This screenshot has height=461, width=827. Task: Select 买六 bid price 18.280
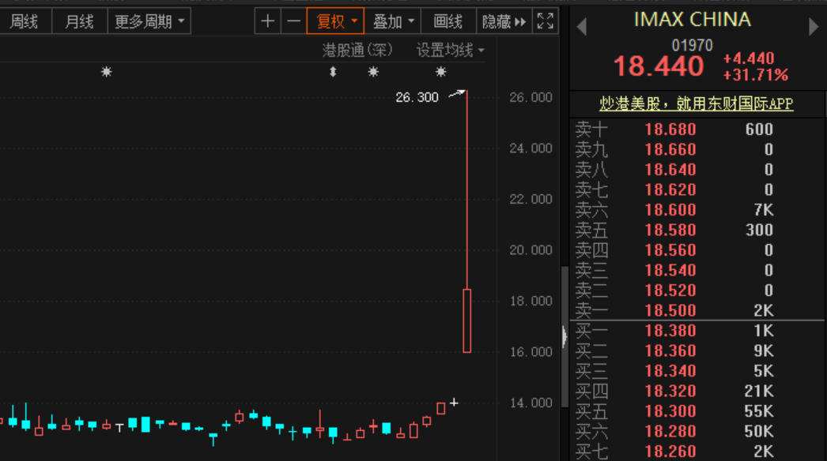coord(670,431)
